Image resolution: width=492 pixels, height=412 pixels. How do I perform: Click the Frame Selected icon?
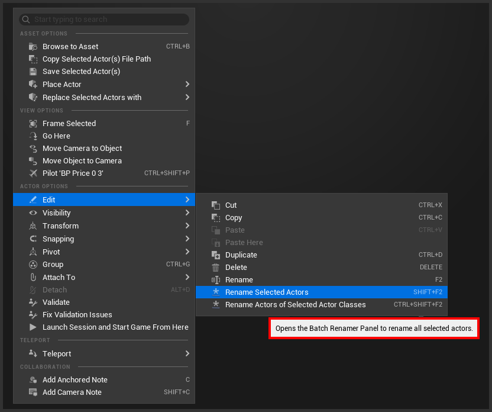click(33, 123)
